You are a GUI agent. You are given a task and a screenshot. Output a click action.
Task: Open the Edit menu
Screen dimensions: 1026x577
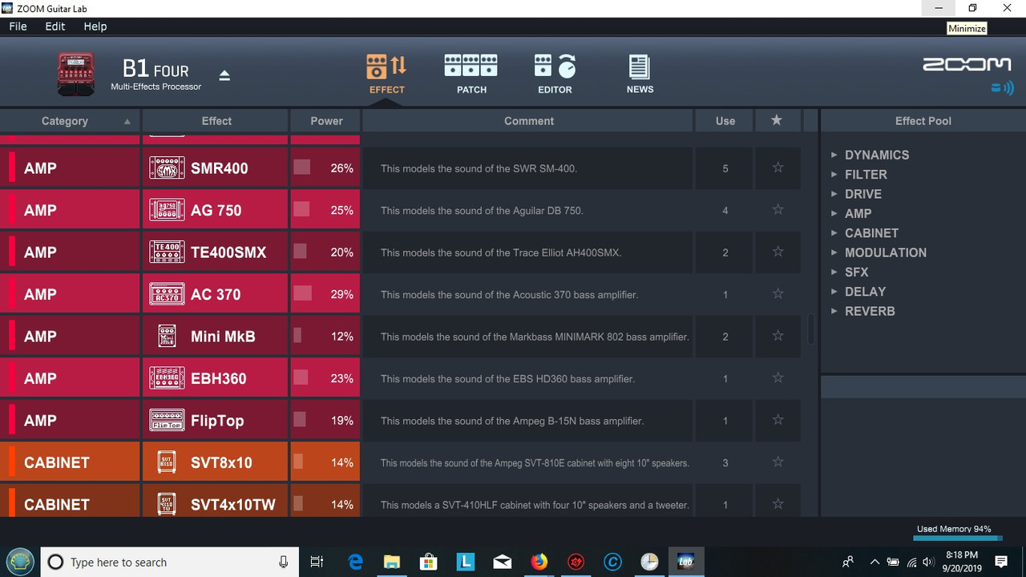pyautogui.click(x=55, y=26)
